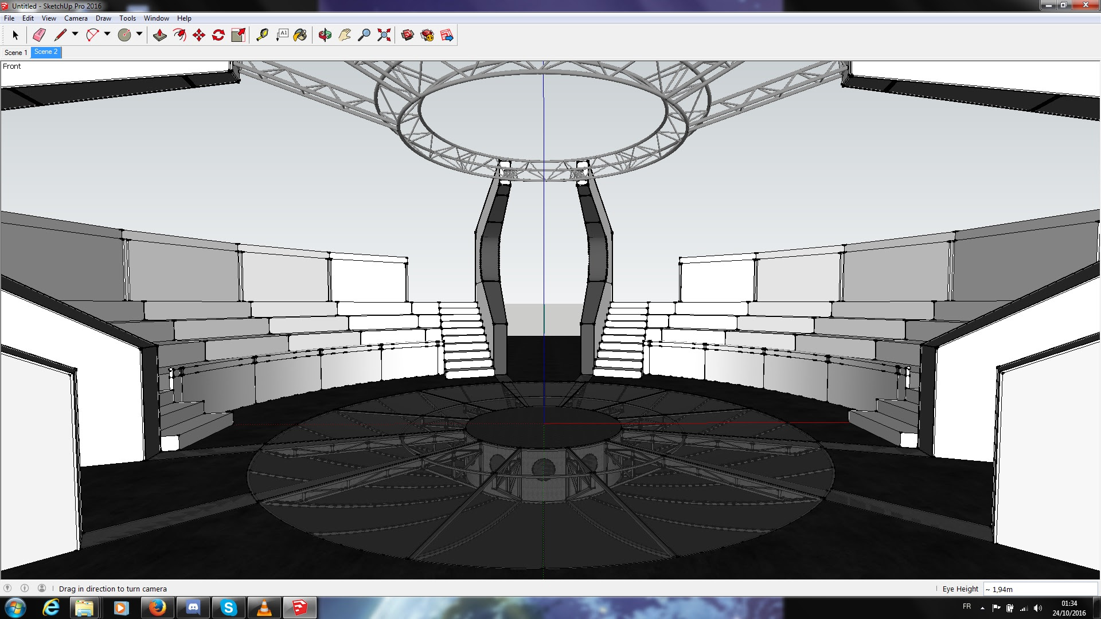The height and width of the screenshot is (619, 1101).
Task: Expand the Line tool options arrow
Action: click(x=75, y=34)
